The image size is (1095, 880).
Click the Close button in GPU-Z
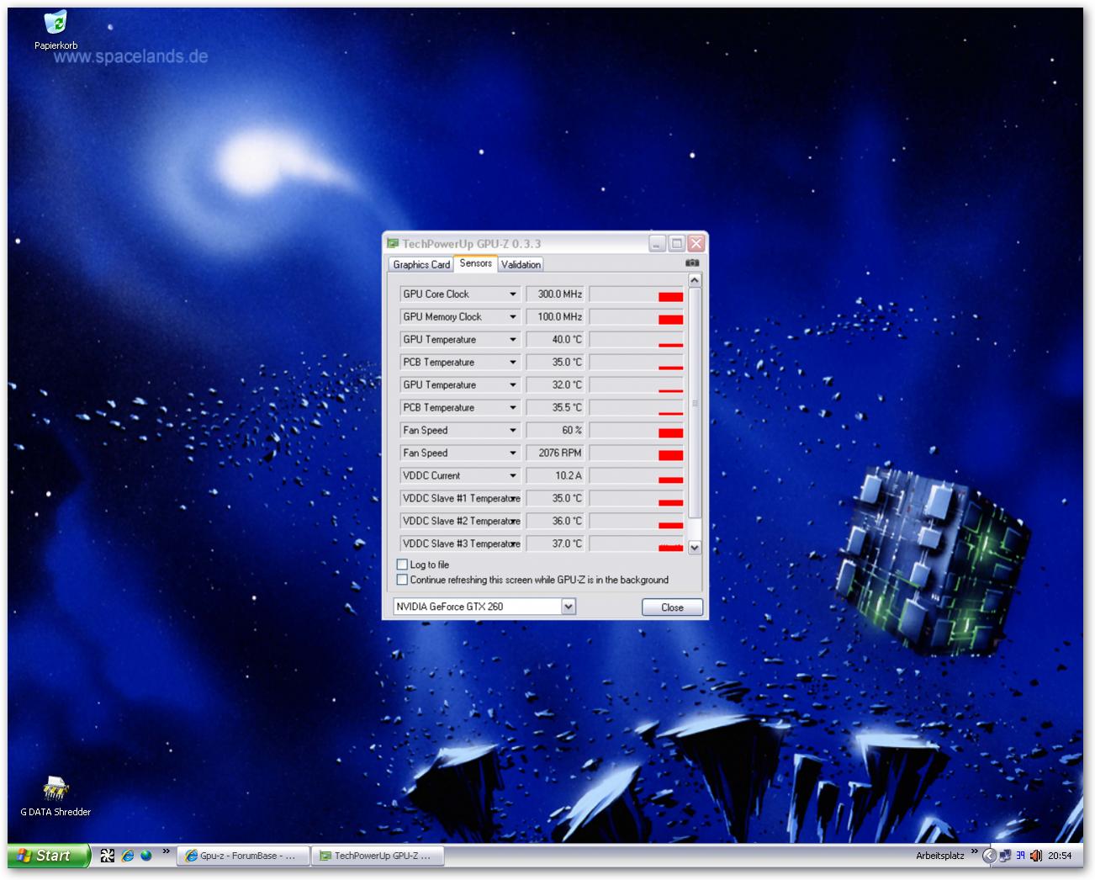click(672, 607)
